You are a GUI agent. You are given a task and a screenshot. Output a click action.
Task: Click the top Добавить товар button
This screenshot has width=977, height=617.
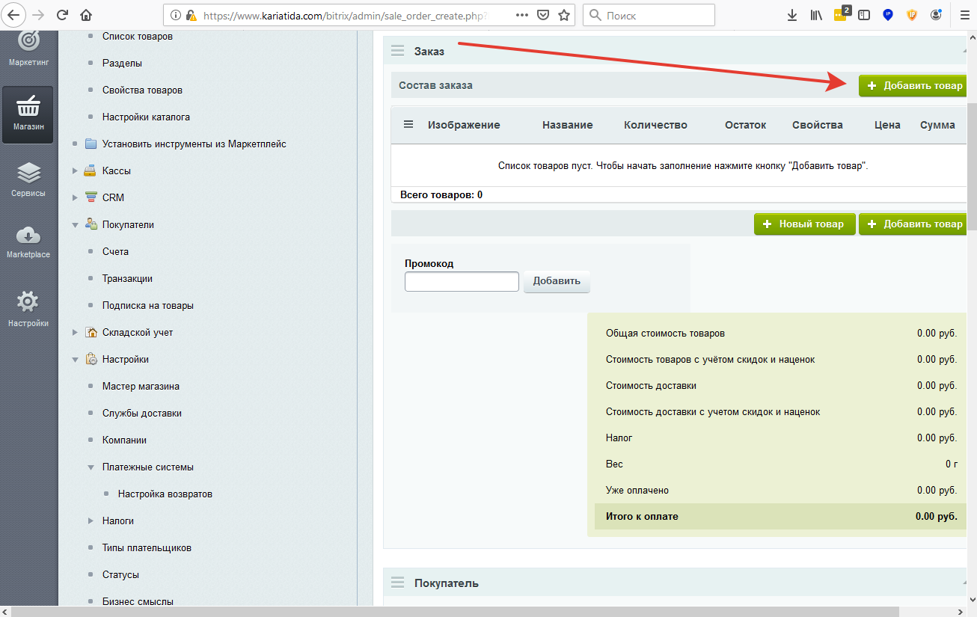[914, 86]
